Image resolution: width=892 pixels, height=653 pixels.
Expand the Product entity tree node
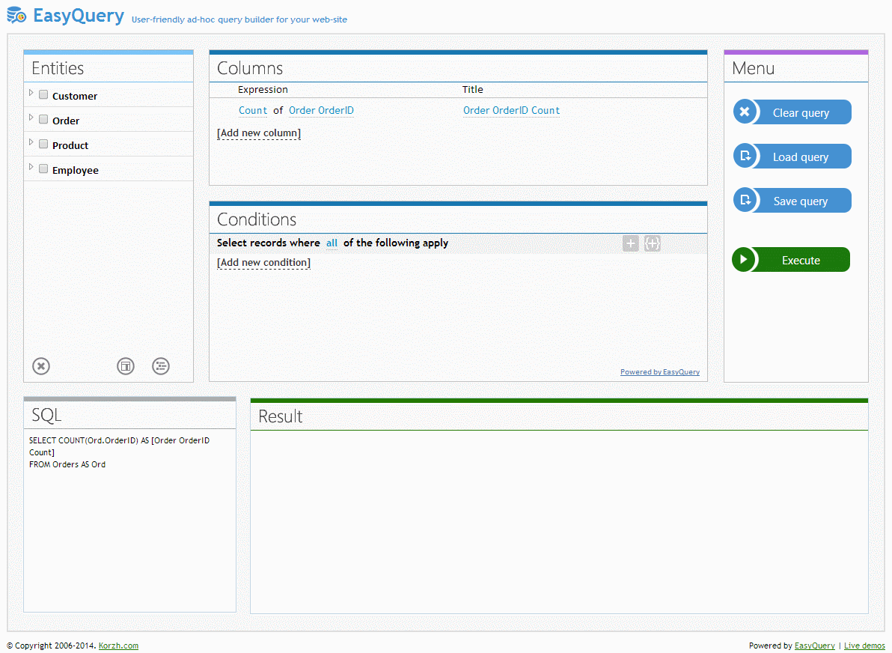point(31,145)
